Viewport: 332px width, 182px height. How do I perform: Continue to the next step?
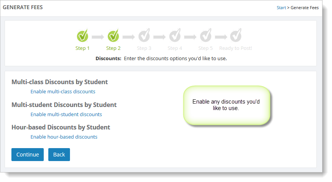coord(27,155)
